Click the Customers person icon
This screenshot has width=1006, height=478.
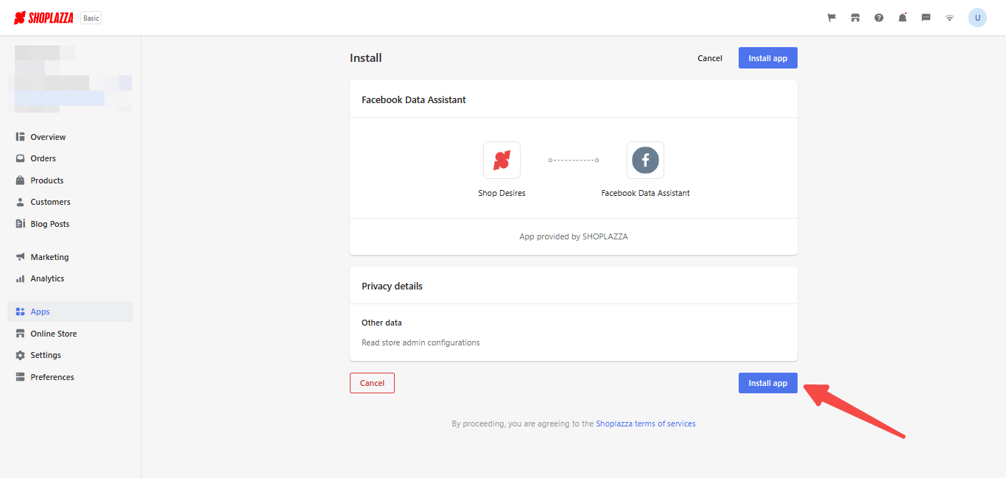point(21,202)
